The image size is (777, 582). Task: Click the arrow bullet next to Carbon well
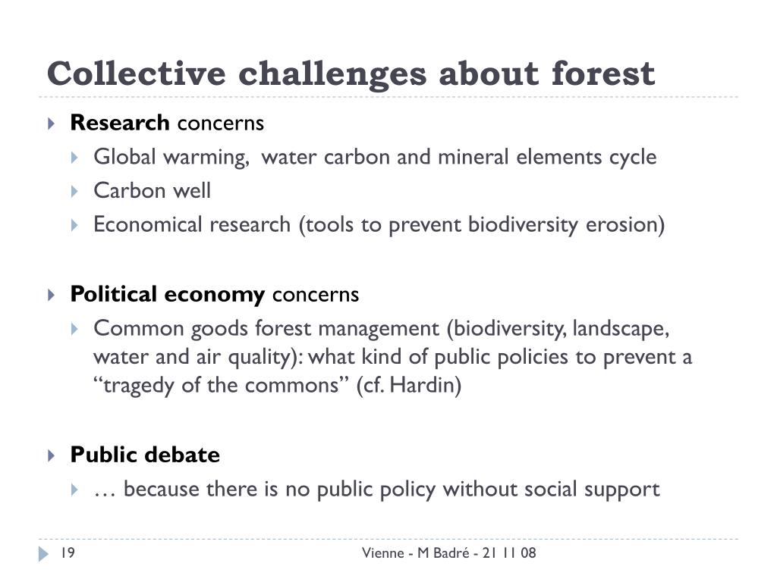pyautogui.click(x=74, y=192)
